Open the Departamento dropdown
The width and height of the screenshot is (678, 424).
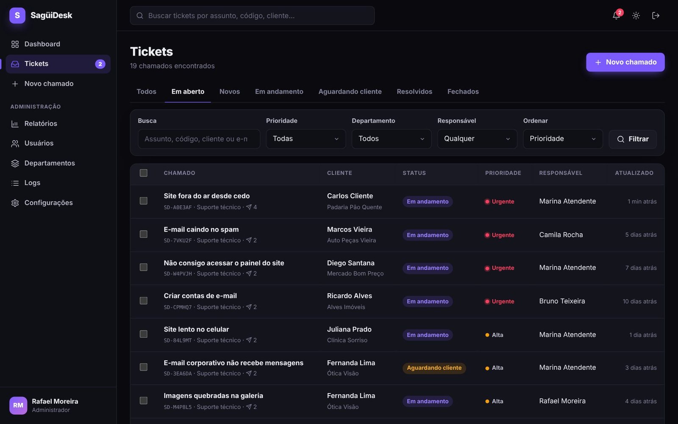392,139
